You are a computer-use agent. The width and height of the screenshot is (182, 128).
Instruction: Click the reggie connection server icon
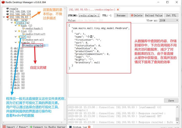point(7,8)
